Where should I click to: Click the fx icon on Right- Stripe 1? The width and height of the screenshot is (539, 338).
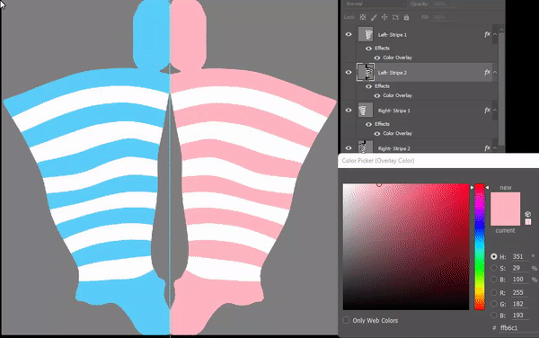coord(487,111)
